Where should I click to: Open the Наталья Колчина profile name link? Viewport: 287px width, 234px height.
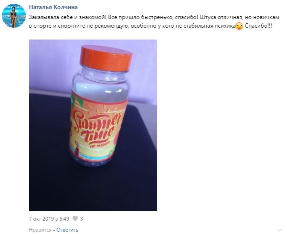click(x=53, y=7)
